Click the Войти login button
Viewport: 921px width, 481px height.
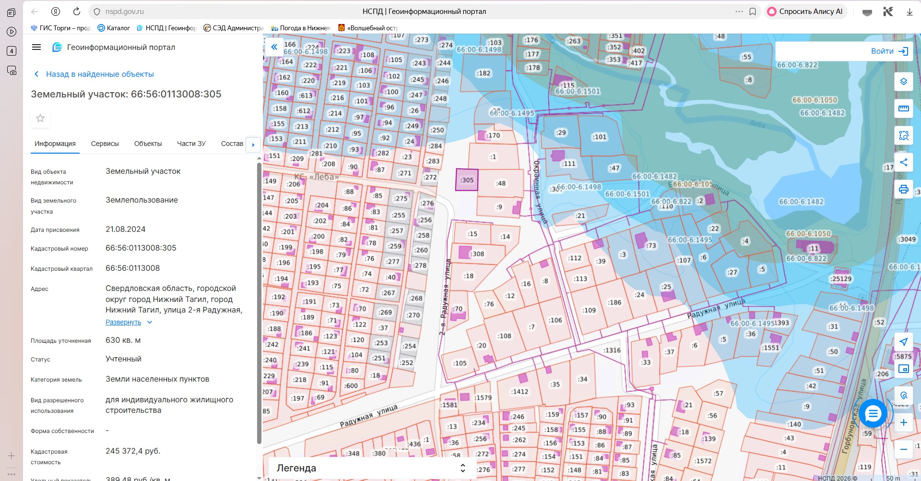coord(890,51)
